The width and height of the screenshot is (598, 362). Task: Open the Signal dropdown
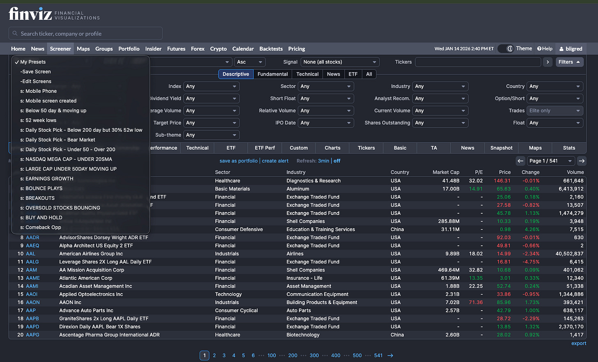click(340, 62)
